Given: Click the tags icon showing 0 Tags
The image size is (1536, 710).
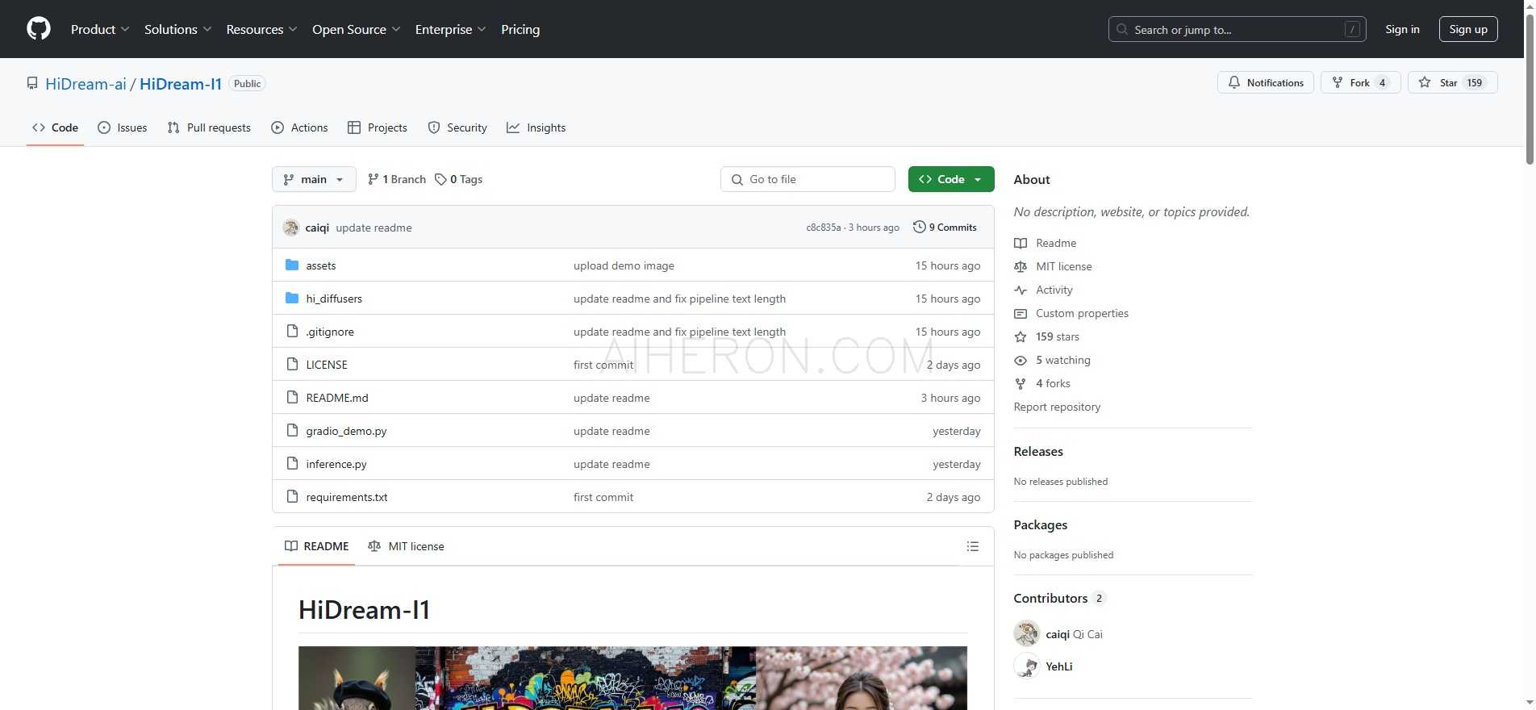Looking at the screenshot, I should click(x=440, y=179).
